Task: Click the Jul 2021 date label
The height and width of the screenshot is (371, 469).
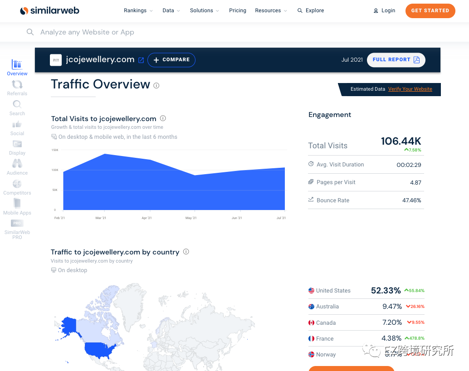Action: [352, 60]
